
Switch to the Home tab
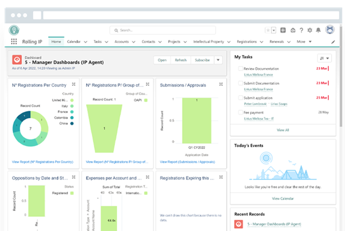coord(56,41)
